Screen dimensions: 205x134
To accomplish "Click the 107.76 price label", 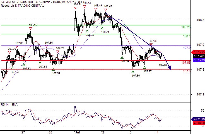I will [x=12, y=49].
